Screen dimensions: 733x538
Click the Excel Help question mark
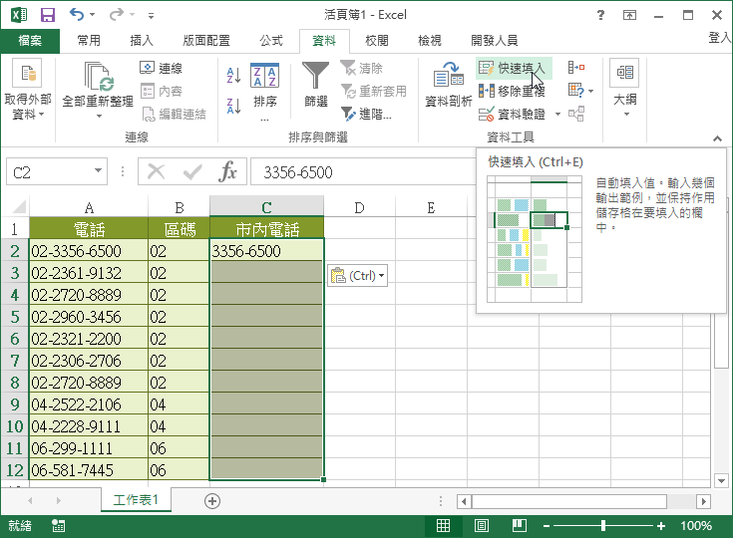tap(600, 15)
